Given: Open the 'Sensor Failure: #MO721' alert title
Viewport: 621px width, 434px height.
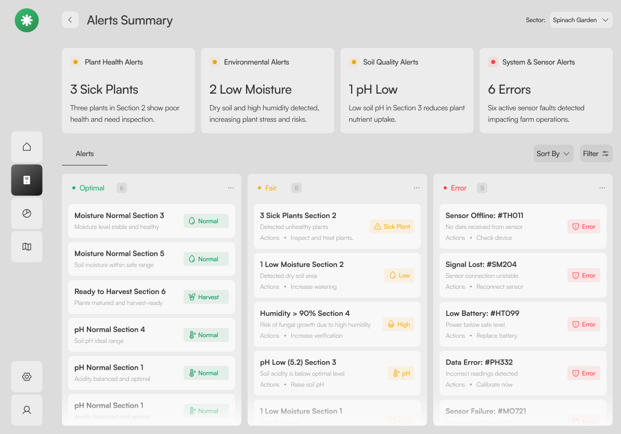Looking at the screenshot, I should coord(486,411).
